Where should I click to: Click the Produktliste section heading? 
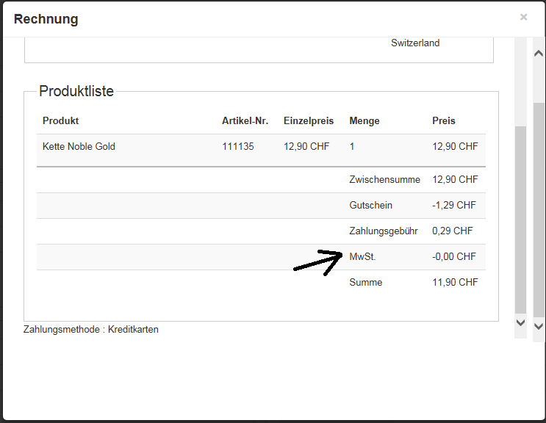76,91
